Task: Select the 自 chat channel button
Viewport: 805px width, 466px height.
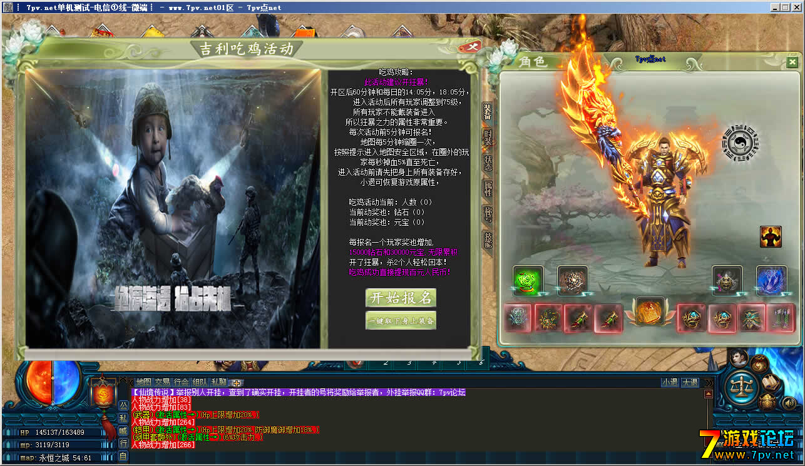Action: (123, 456)
